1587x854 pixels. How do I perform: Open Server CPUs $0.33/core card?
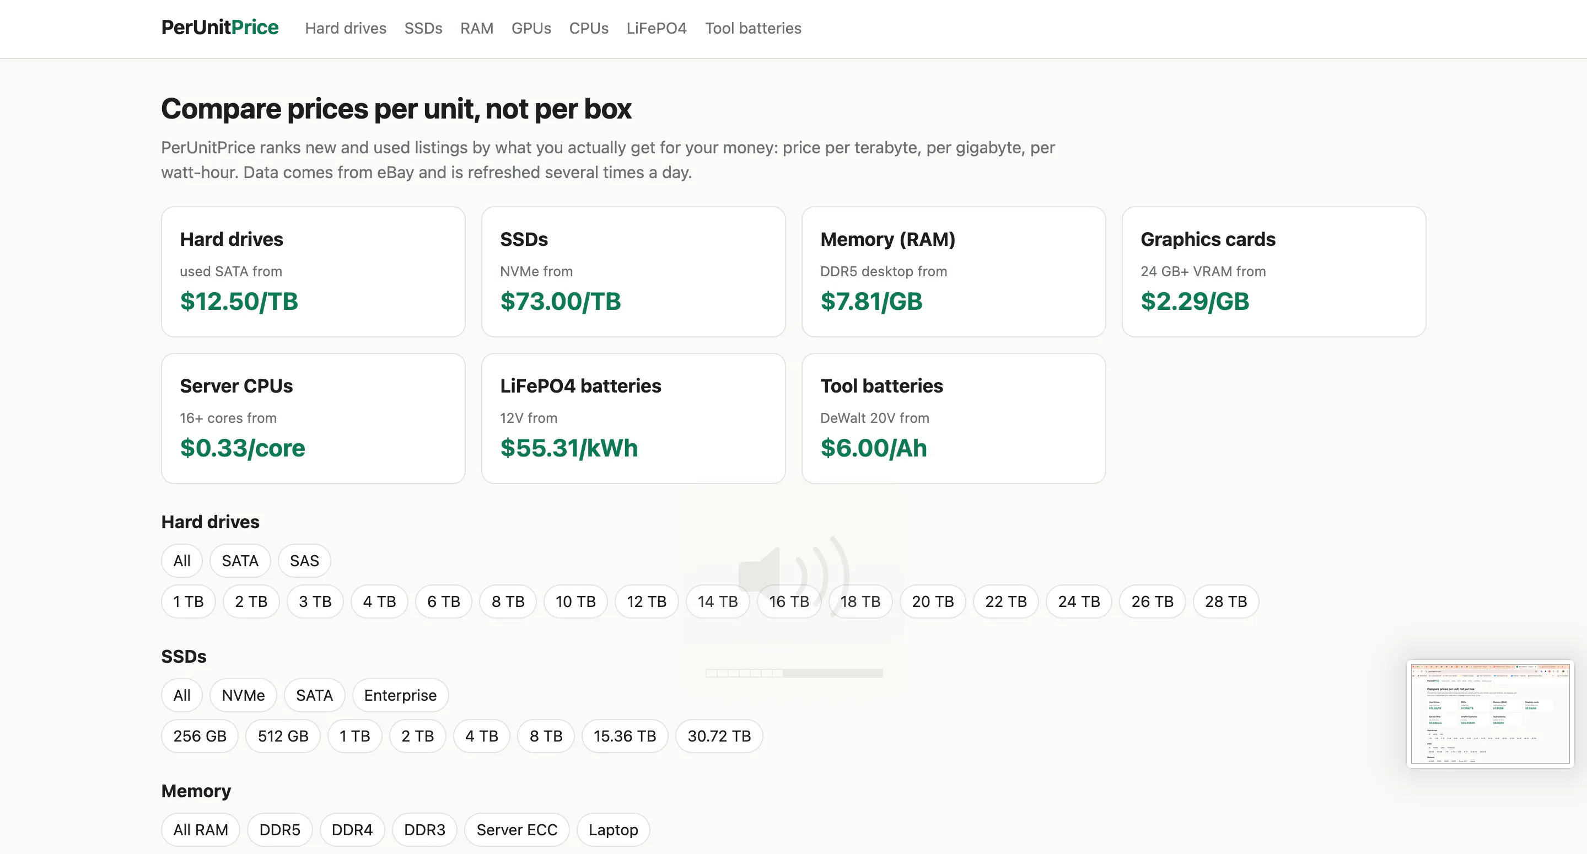tap(313, 418)
